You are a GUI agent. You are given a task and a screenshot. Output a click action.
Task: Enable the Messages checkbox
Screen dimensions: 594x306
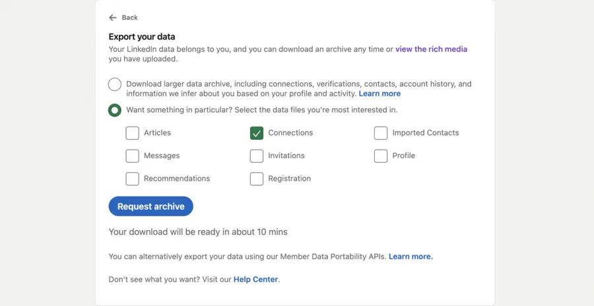(x=132, y=156)
